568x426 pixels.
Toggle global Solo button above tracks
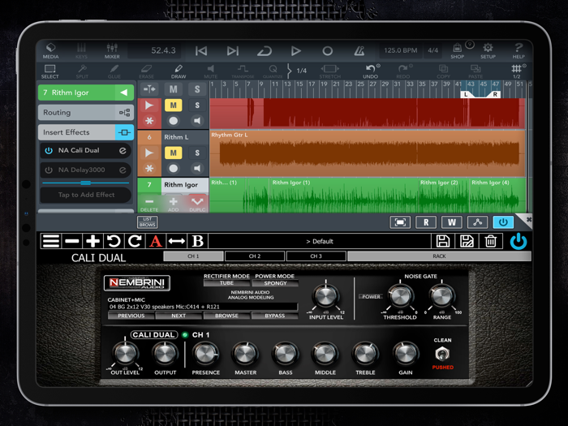197,89
